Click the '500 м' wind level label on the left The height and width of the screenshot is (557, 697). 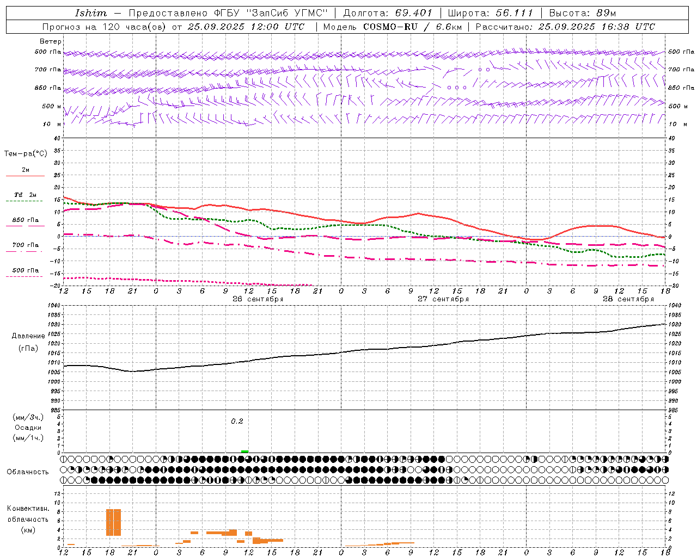52,106
